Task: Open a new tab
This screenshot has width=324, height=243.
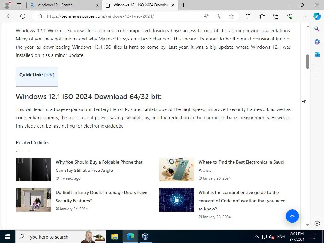Action: click(x=183, y=5)
